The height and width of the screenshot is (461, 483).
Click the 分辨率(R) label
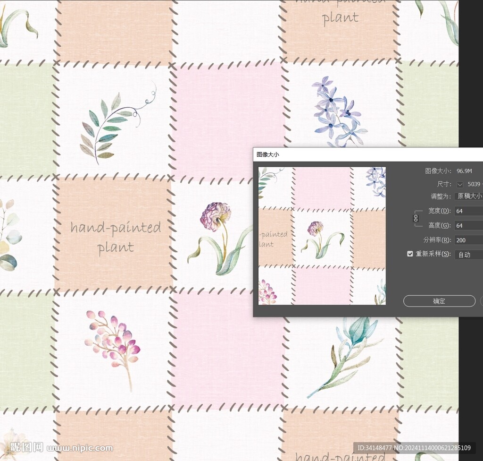click(x=437, y=240)
